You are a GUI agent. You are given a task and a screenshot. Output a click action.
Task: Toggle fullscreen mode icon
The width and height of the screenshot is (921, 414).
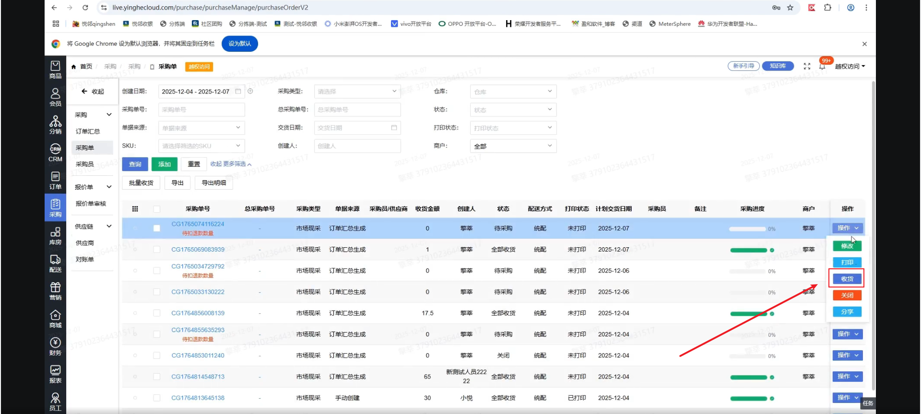(x=807, y=67)
